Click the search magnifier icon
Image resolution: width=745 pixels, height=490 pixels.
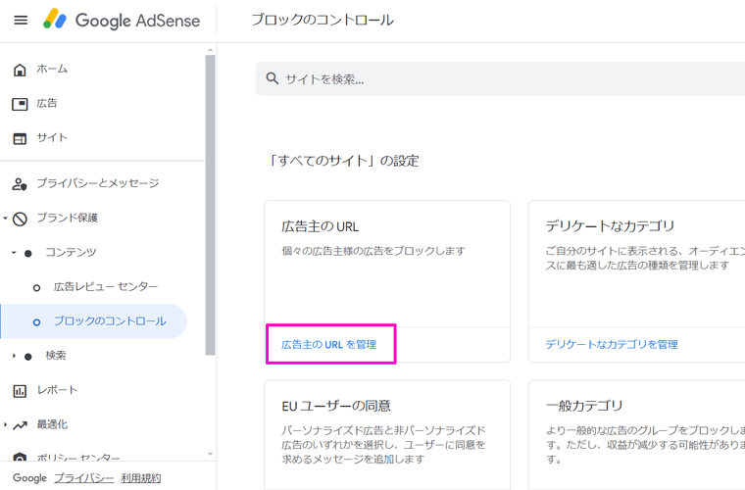[x=273, y=78]
